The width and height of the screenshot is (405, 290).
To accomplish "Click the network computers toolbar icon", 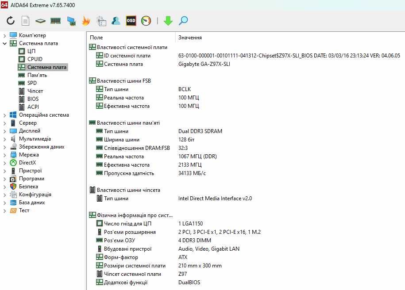I will click(x=71, y=21).
